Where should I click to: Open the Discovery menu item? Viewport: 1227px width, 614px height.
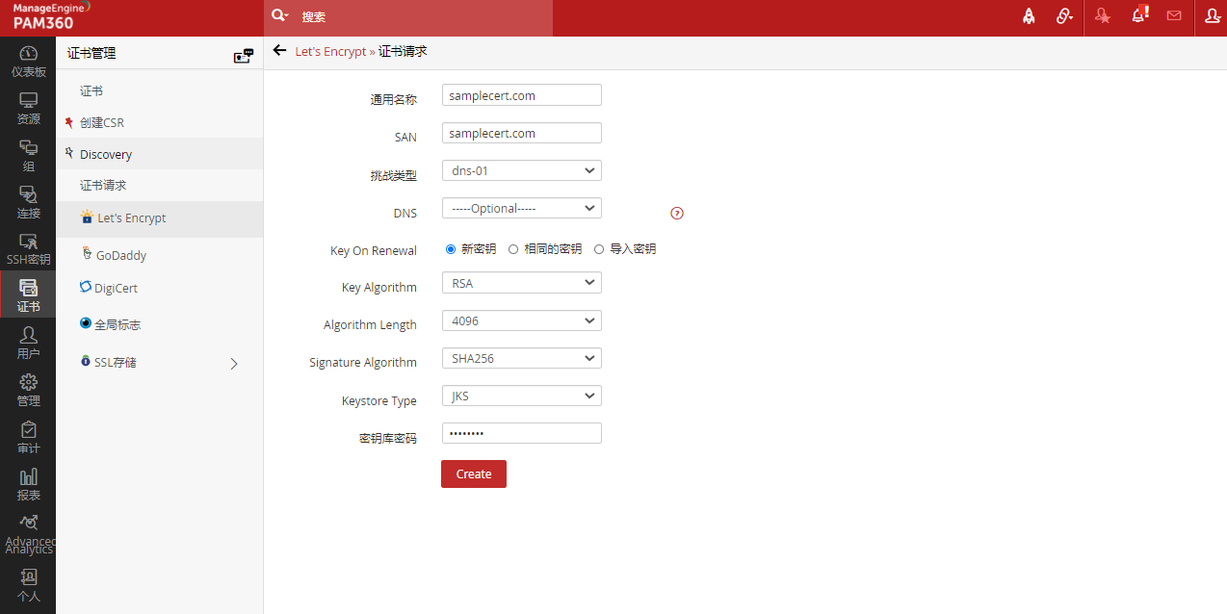106,154
